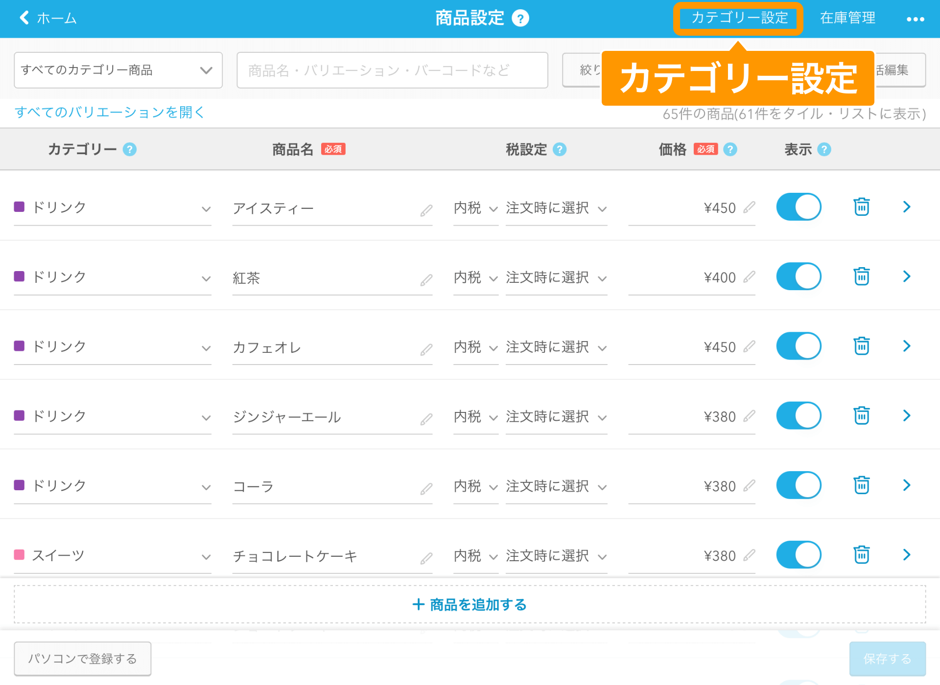Image resolution: width=940 pixels, height=685 pixels.
Task: Open the すべてのカテゴリー商品 filter dropdown
Action: (x=118, y=70)
